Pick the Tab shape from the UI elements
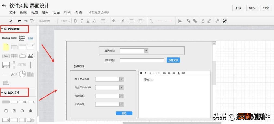274x124 pixels. pos(6,56)
